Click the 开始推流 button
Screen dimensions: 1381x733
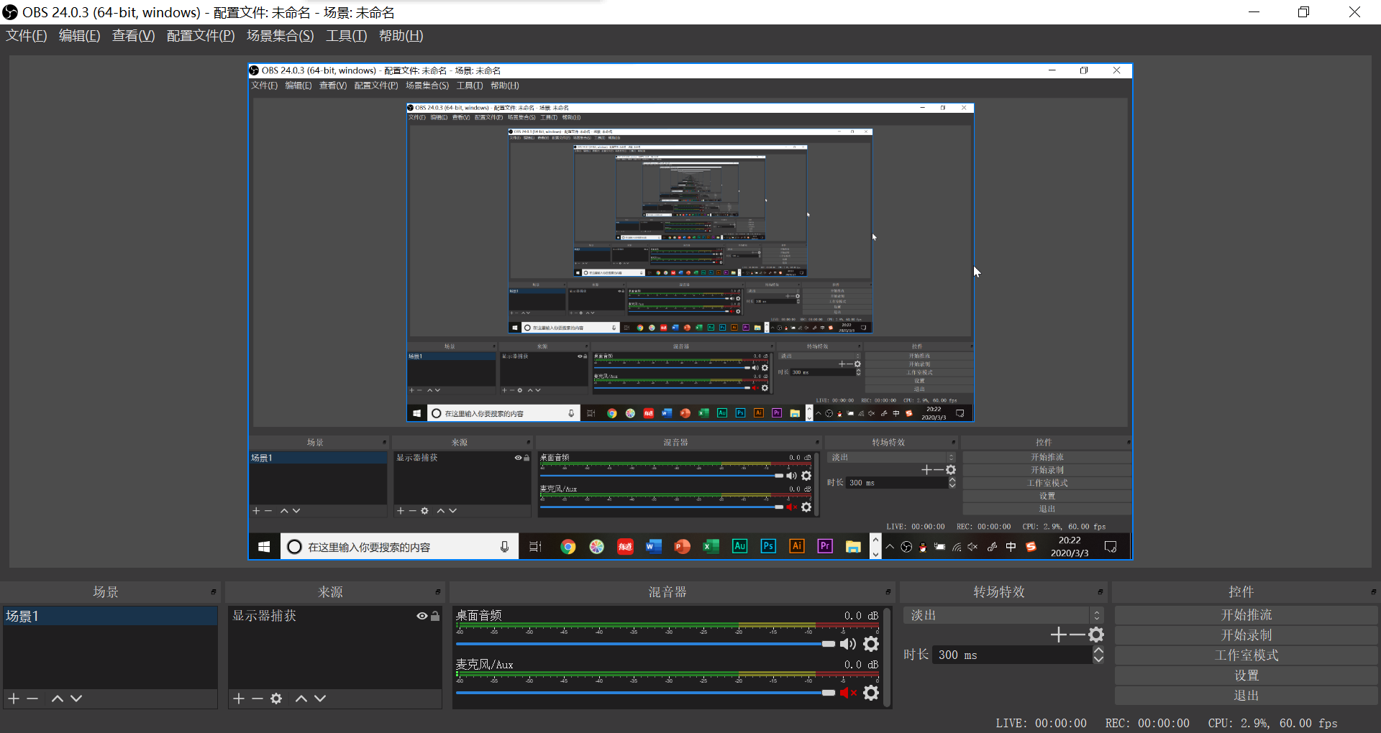pyautogui.click(x=1246, y=615)
